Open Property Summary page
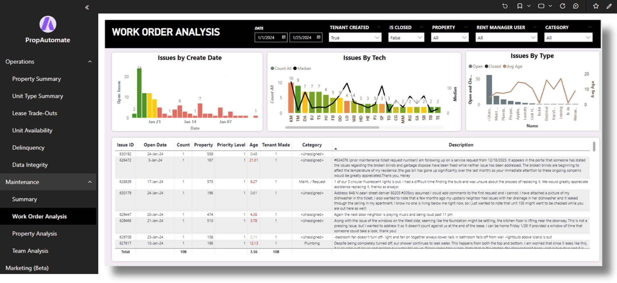The width and height of the screenshot is (617, 283). click(x=36, y=79)
